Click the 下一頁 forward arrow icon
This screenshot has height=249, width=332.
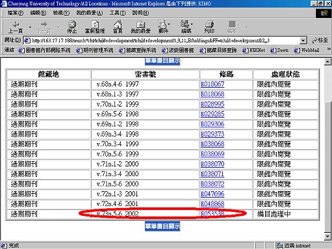[44, 24]
